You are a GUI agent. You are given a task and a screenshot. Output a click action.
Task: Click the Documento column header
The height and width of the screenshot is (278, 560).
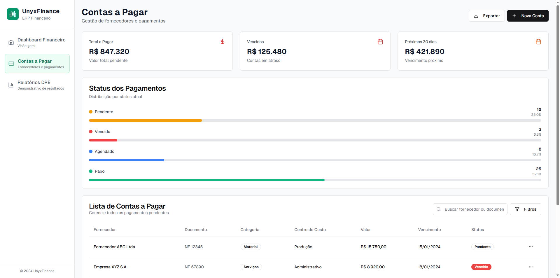point(196,230)
